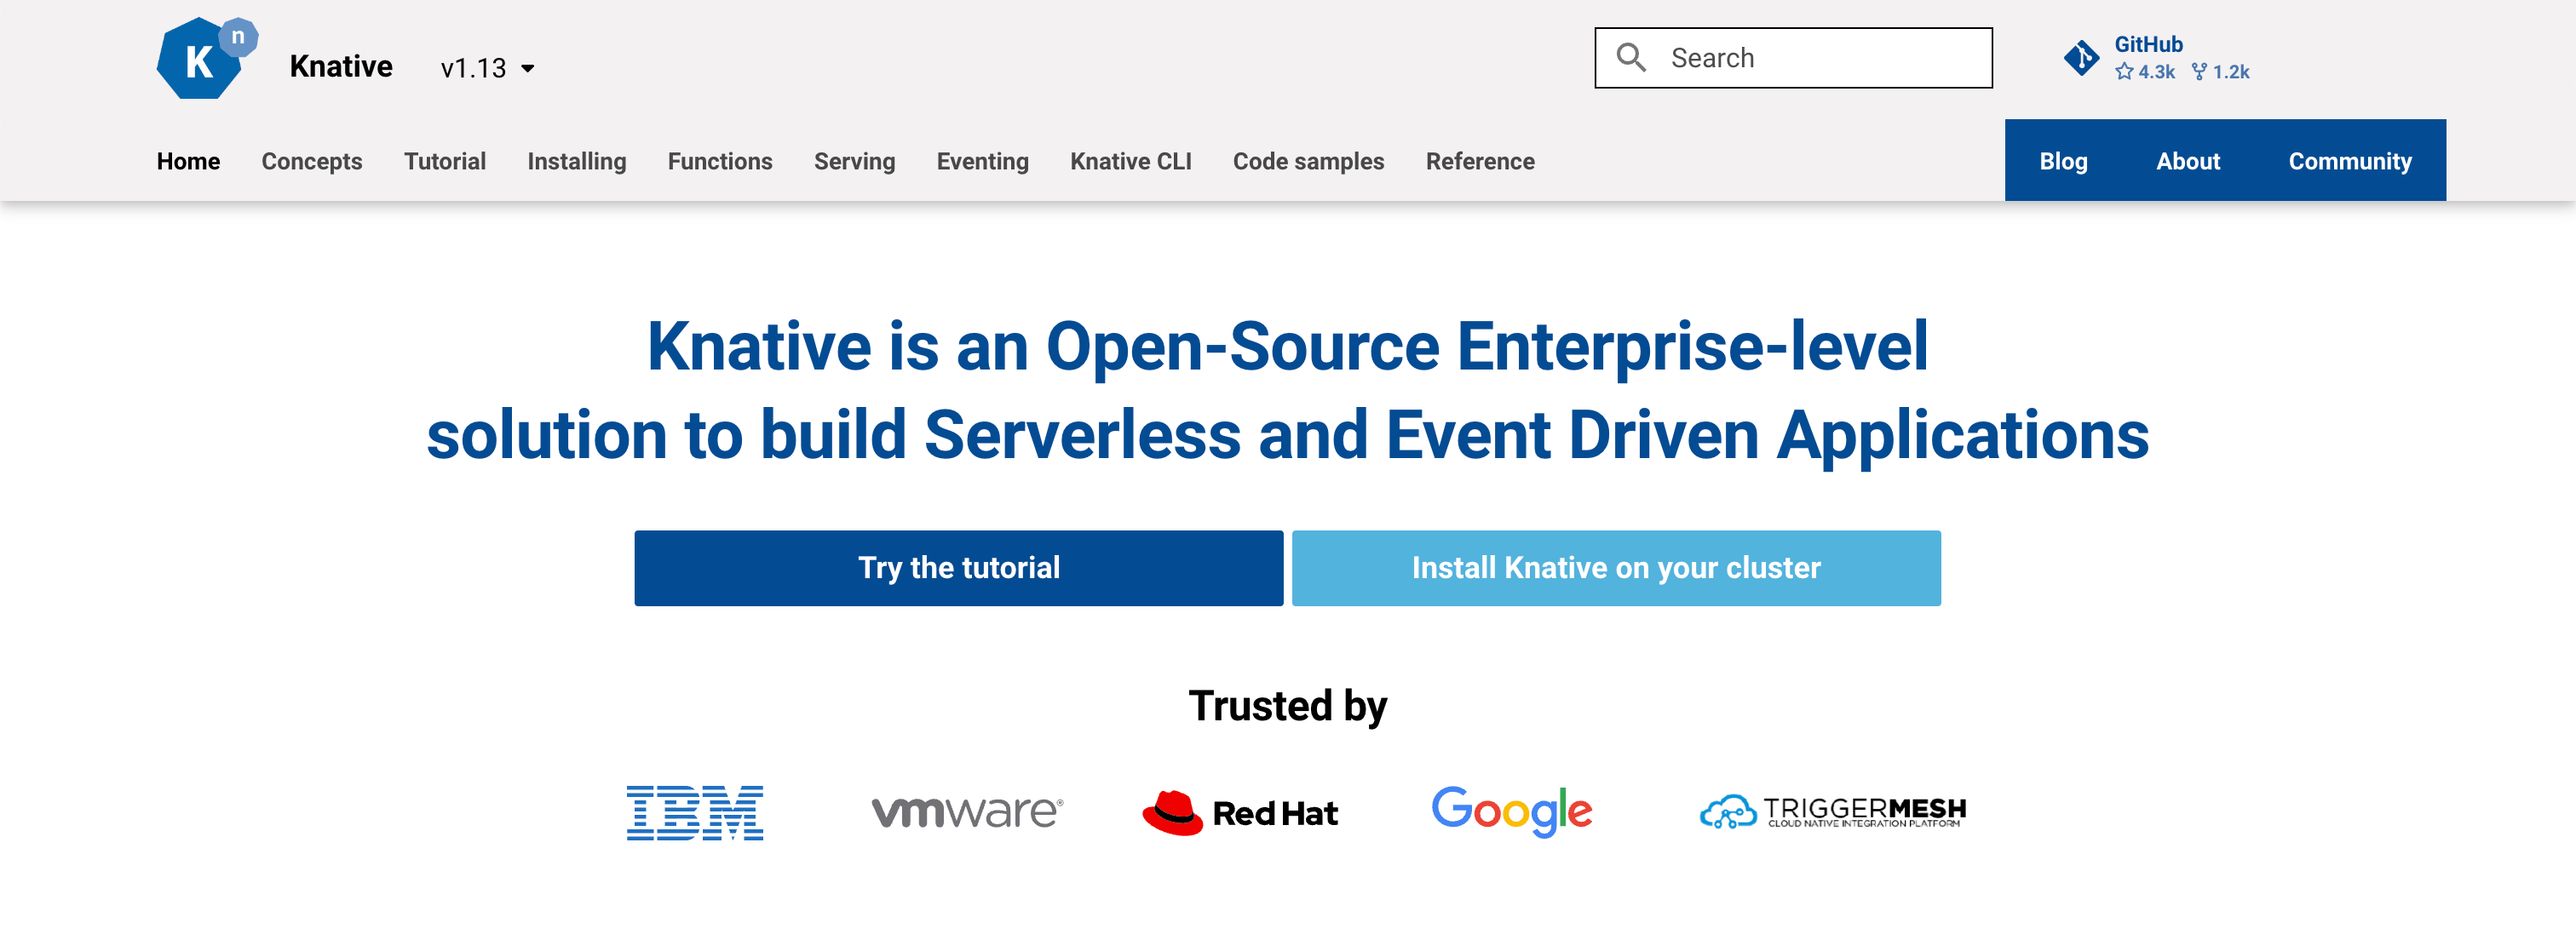
Task: Go to the Home tab
Action: [x=188, y=161]
